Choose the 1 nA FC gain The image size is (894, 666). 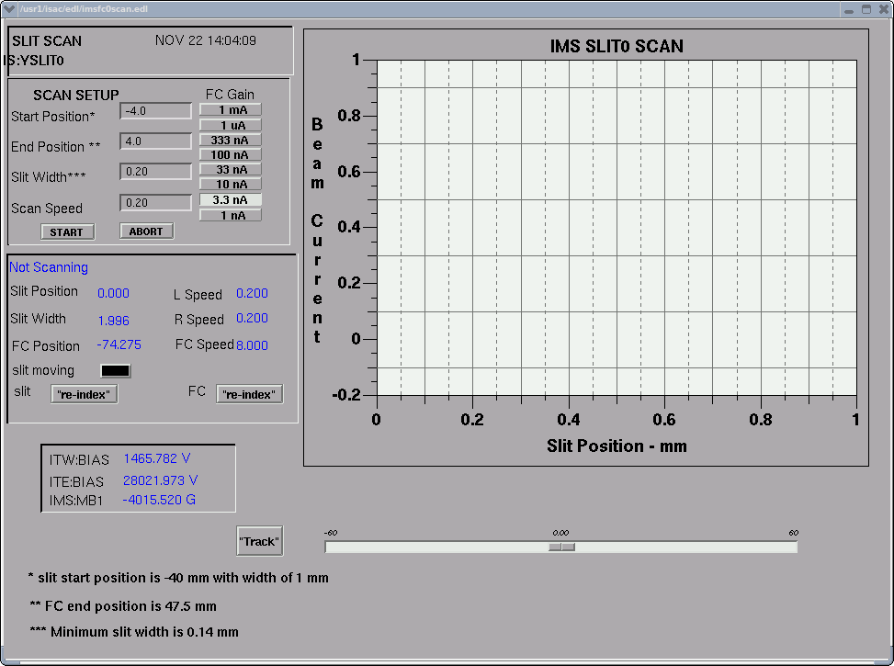point(231,215)
